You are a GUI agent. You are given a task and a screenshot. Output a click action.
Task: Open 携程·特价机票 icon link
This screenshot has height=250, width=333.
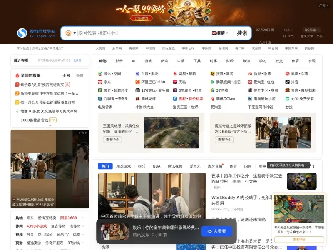[175, 99]
